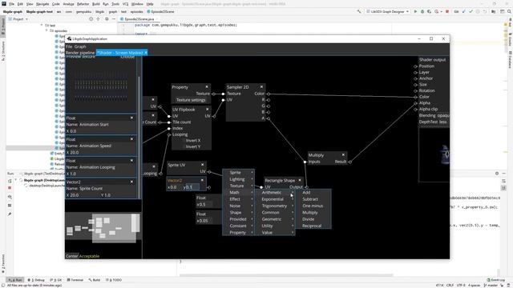Switch to Render pipeline tab
The height and width of the screenshot is (288, 513).
point(80,53)
